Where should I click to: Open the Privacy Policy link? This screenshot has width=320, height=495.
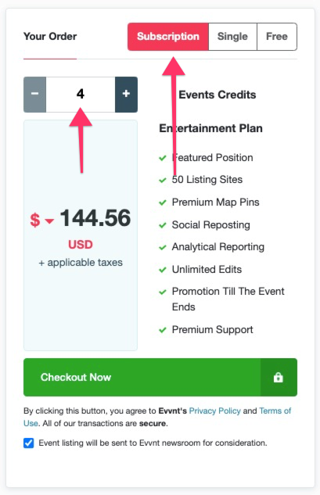215,411
